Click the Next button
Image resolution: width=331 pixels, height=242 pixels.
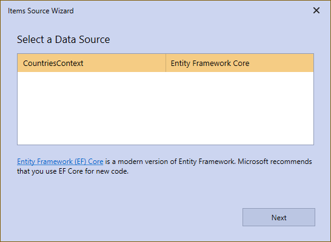(x=279, y=217)
